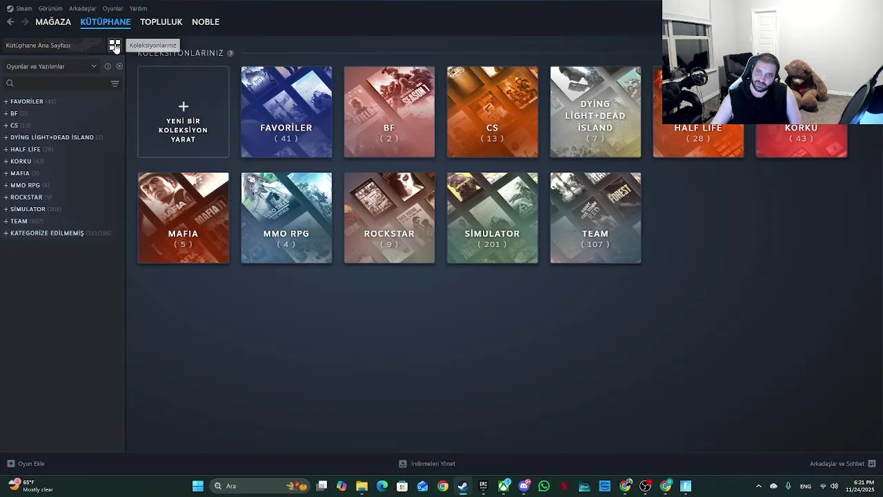Open OBS Studio from the taskbar
The height and width of the screenshot is (497, 883).
(646, 486)
